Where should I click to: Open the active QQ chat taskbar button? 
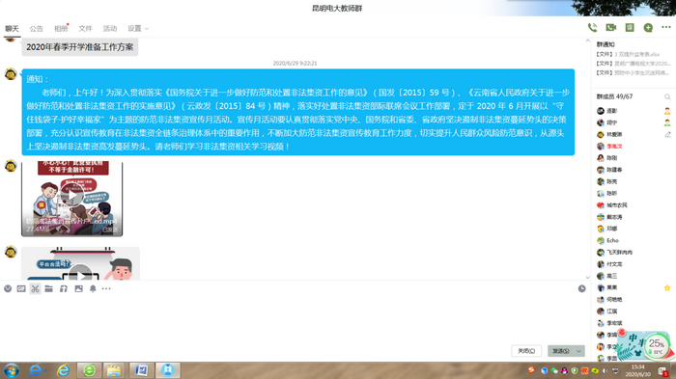168,370
